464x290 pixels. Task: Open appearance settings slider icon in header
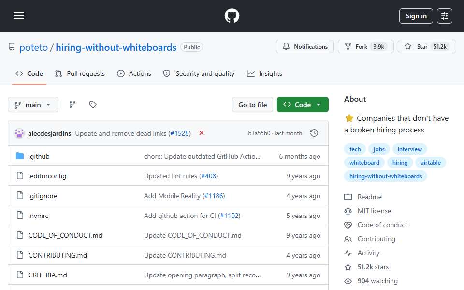[x=445, y=16]
